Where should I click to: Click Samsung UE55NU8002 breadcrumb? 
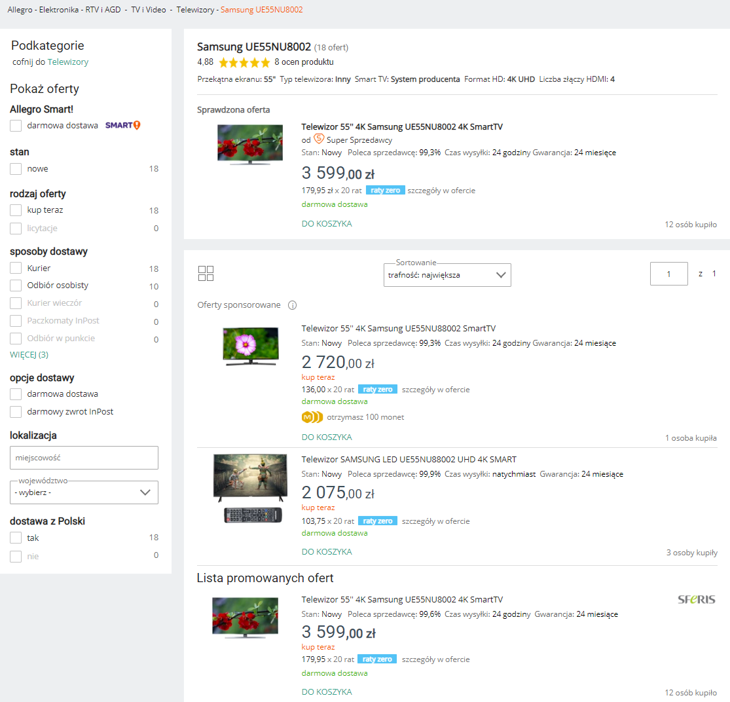262,10
